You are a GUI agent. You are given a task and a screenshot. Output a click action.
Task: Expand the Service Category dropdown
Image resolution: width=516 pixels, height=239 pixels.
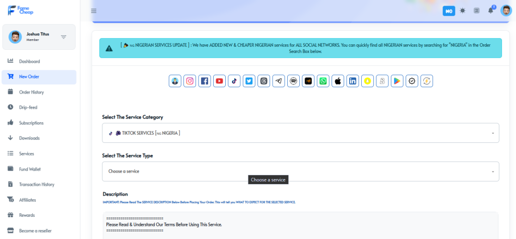coord(300,133)
